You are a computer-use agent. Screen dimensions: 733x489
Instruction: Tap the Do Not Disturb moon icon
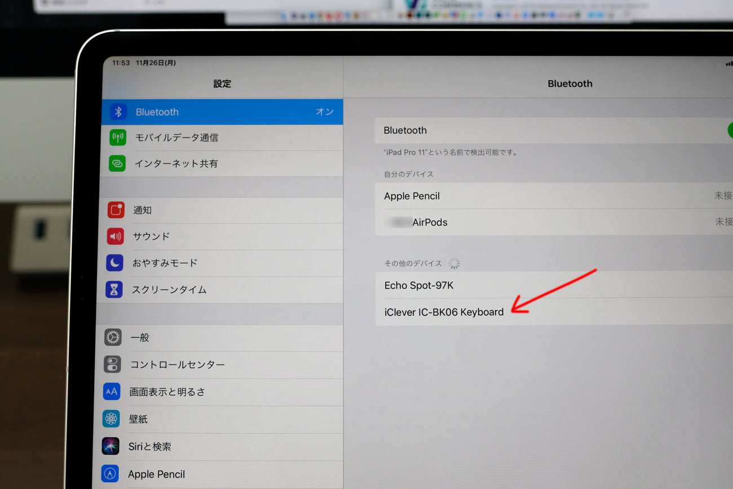115,263
